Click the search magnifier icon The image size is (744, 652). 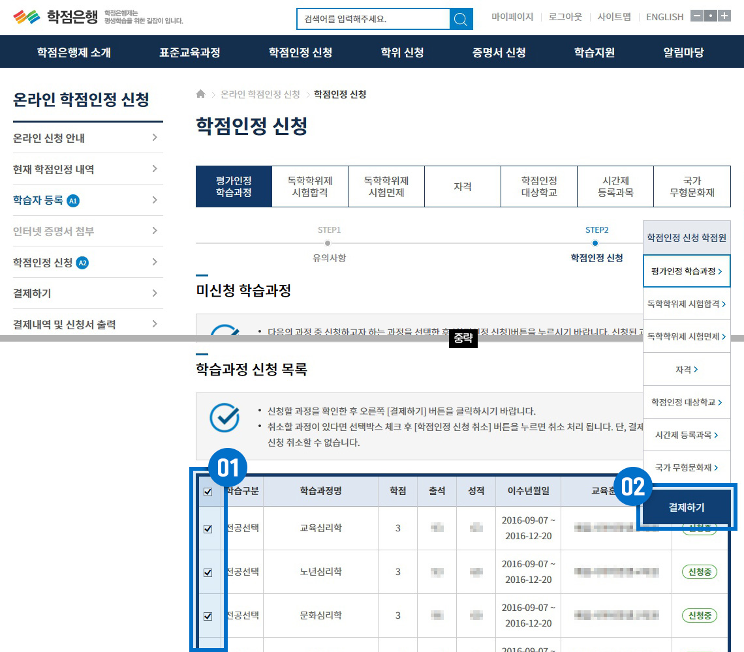(461, 19)
